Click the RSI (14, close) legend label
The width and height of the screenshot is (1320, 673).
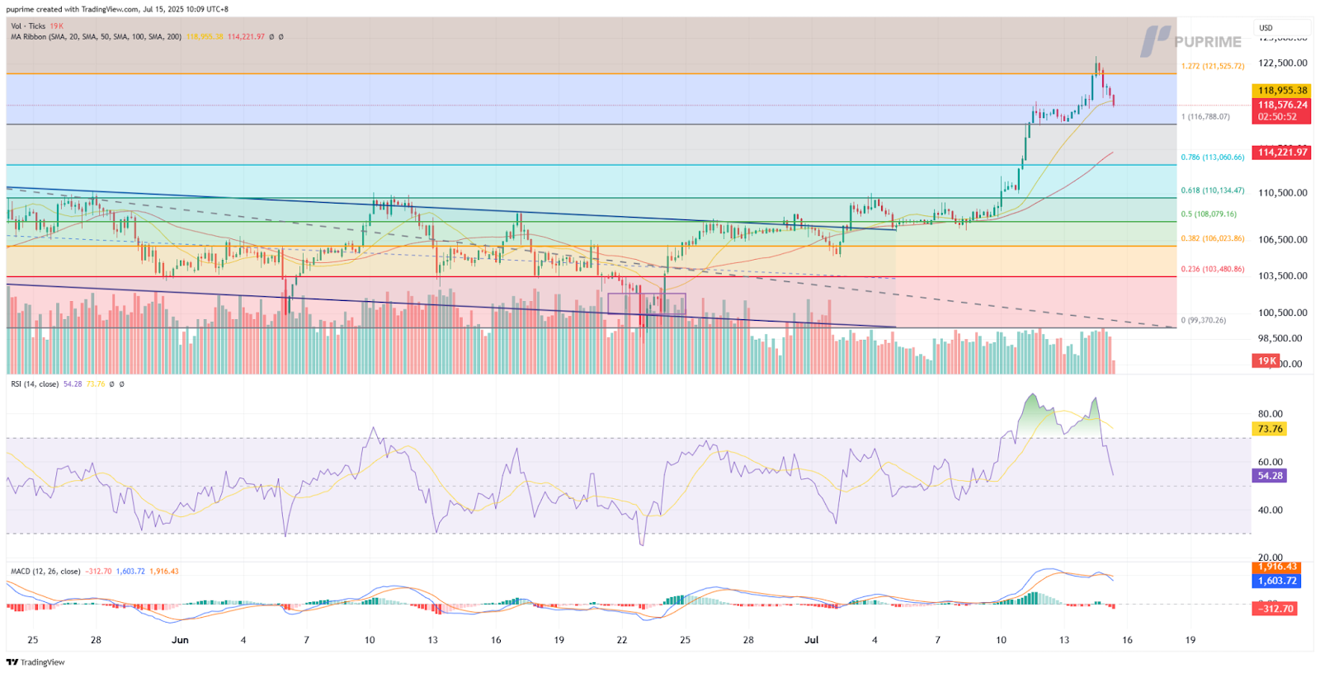tap(35, 384)
